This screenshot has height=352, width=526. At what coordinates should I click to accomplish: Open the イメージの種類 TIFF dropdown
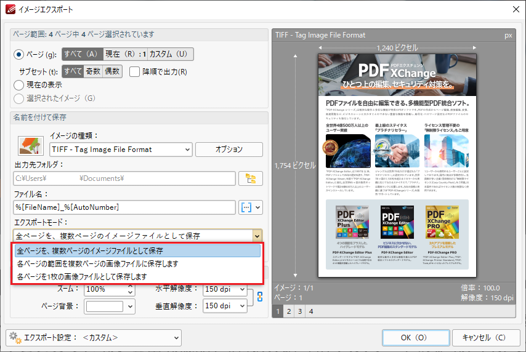click(x=121, y=150)
